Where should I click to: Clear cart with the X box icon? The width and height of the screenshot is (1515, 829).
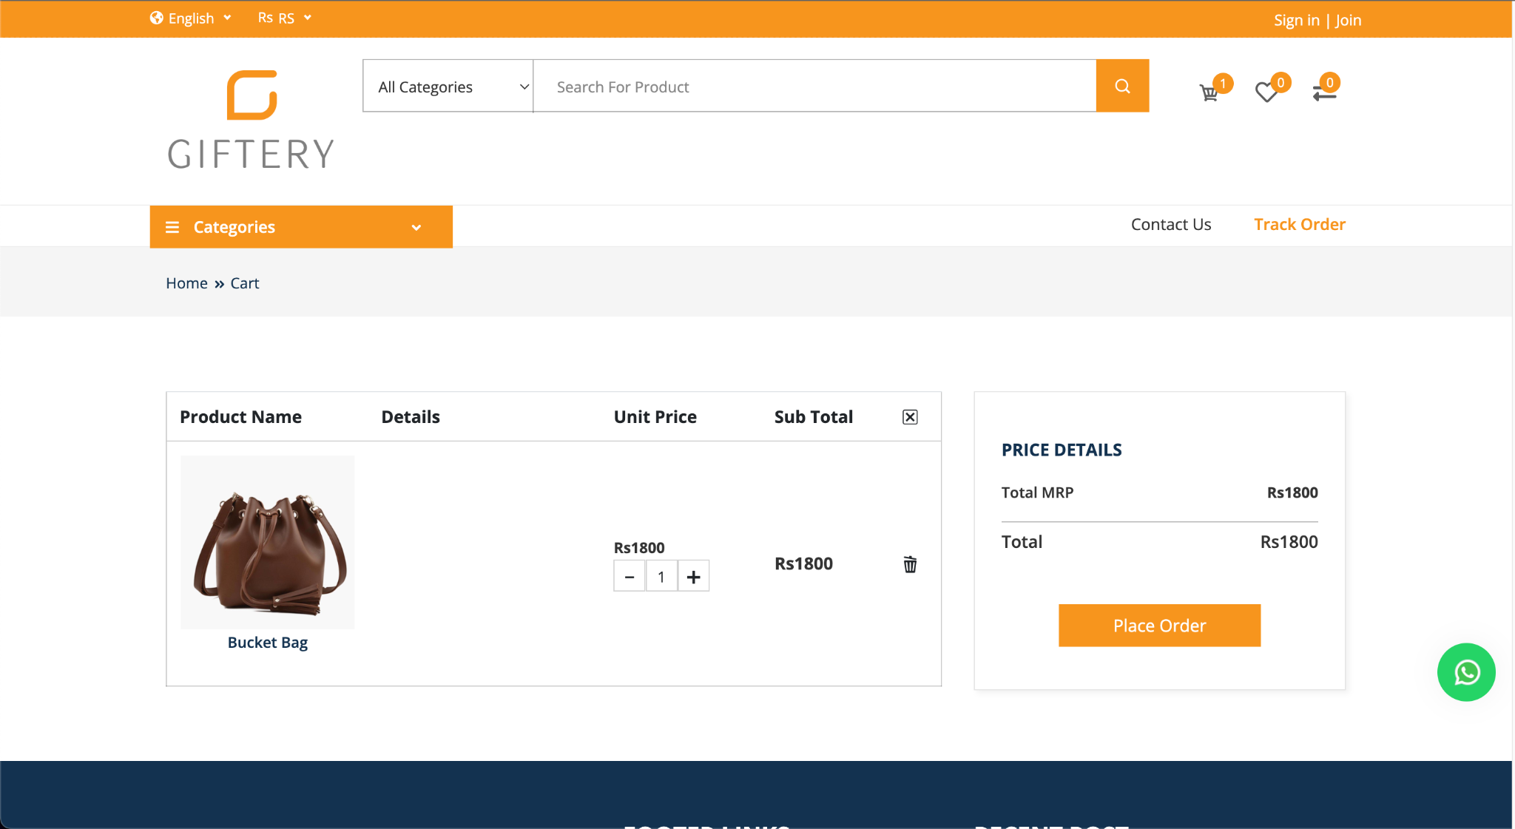[x=910, y=417]
